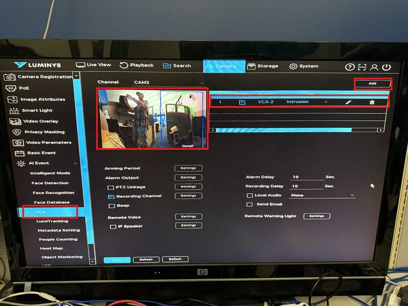Click the Video Parameters icon
The image size is (408, 306).
pyautogui.click(x=18, y=143)
